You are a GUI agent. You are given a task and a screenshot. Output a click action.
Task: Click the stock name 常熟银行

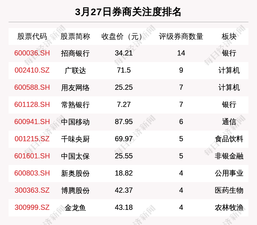tap(75, 105)
